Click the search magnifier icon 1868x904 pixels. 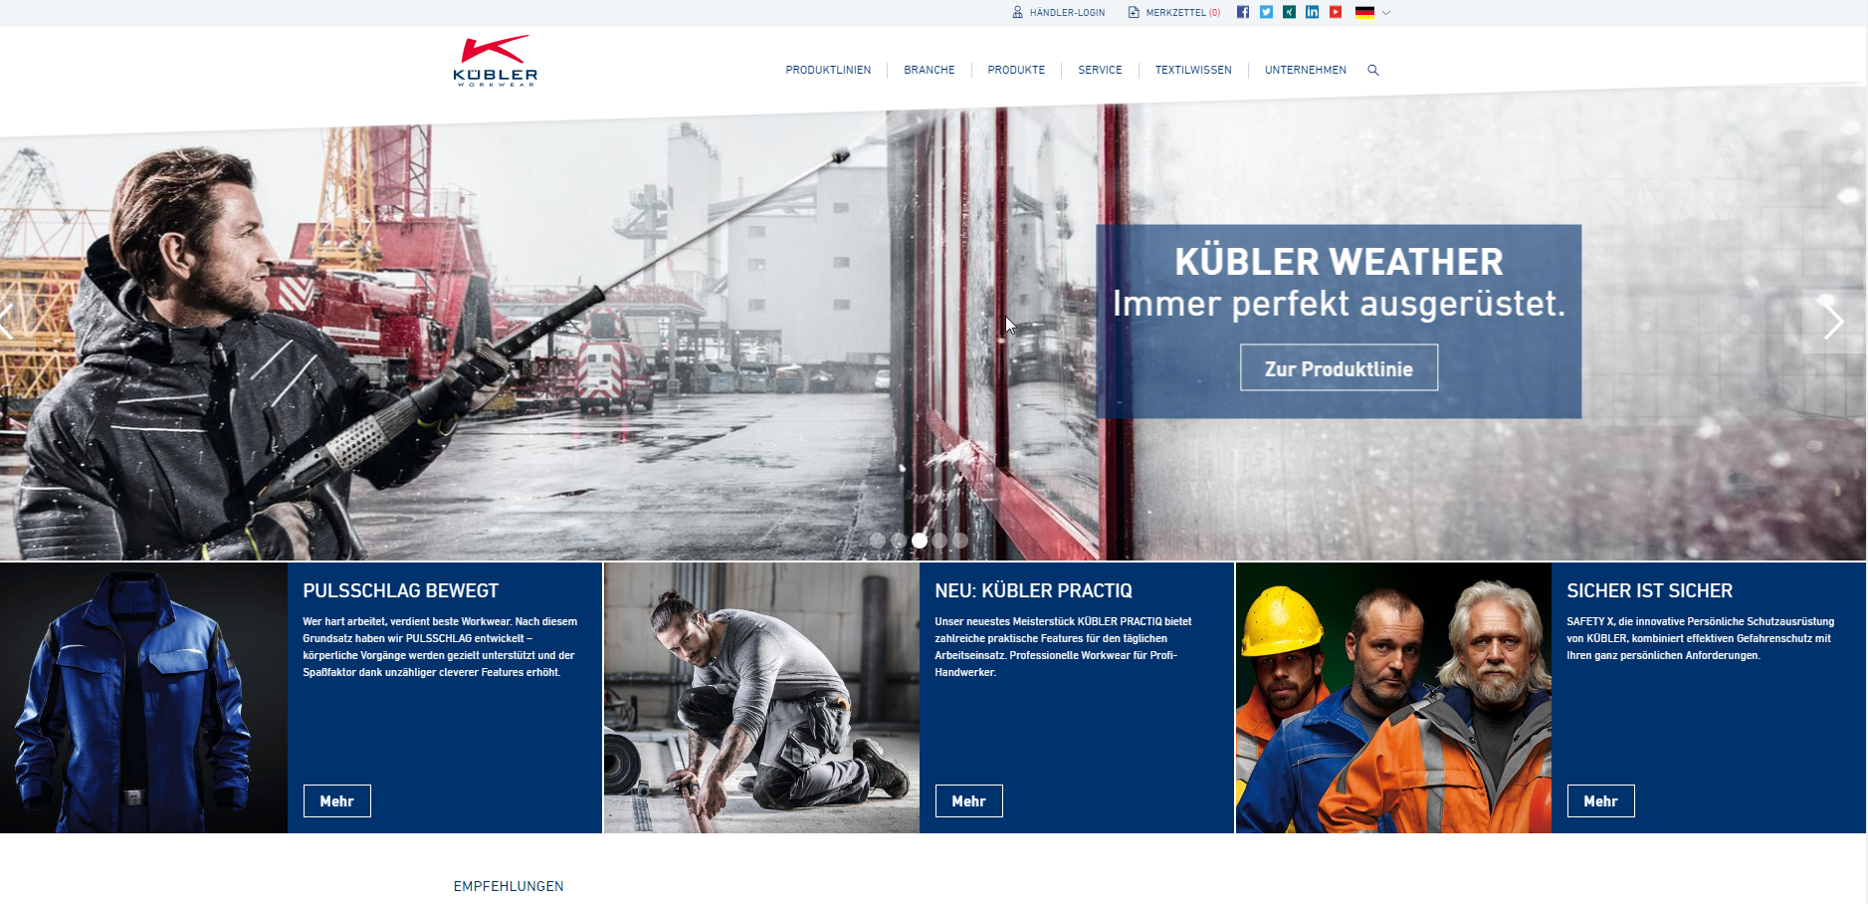click(x=1373, y=70)
